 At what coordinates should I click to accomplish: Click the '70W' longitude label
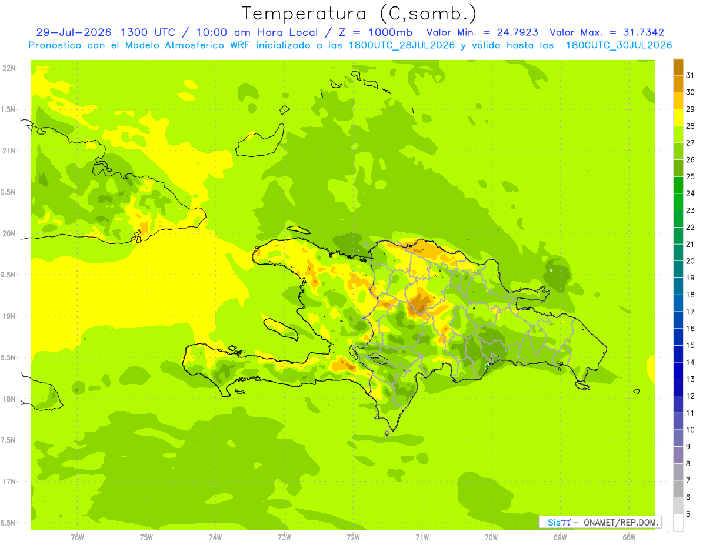point(491,537)
